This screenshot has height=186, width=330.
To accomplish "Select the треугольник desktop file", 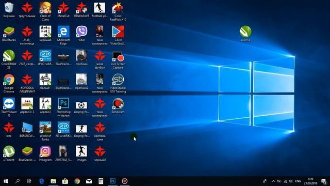I will [x=27, y=10].
